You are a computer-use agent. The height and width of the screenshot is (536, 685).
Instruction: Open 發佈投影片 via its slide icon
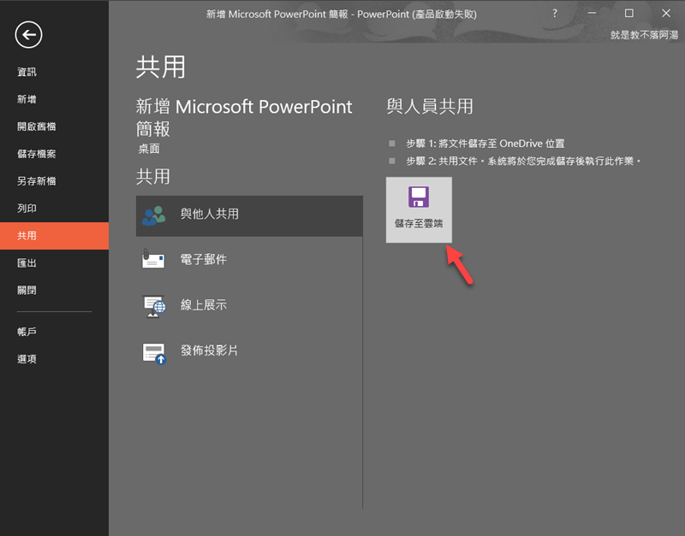coord(154,351)
